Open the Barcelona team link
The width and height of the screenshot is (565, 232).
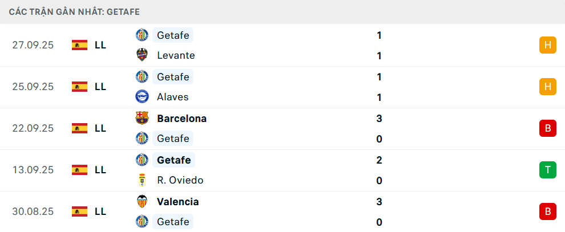coord(181,119)
